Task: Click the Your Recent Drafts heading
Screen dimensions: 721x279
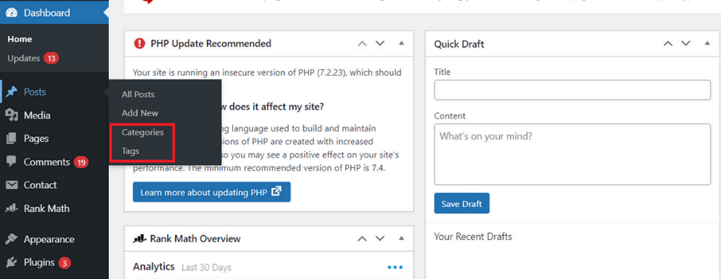Action: [x=473, y=237]
